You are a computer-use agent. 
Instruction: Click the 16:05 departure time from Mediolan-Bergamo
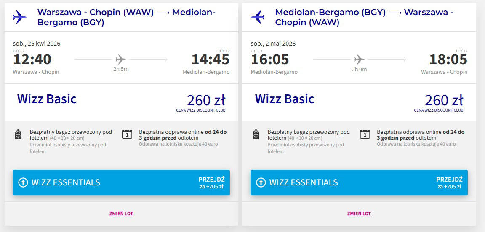[x=270, y=59]
